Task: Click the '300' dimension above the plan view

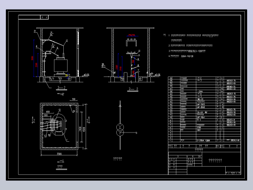Action: coord(73,99)
